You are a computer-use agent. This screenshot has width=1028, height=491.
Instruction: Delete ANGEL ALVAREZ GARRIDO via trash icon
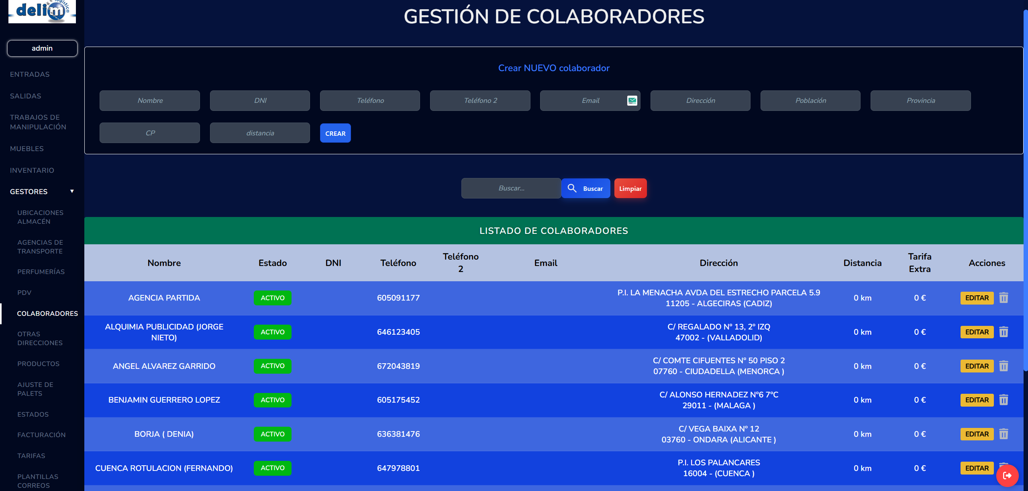click(x=1004, y=366)
